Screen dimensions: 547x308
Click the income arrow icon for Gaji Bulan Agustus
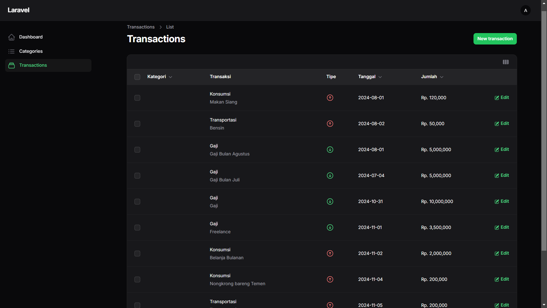coord(330,150)
